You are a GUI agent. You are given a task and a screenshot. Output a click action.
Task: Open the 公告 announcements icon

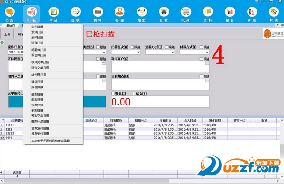9,12
